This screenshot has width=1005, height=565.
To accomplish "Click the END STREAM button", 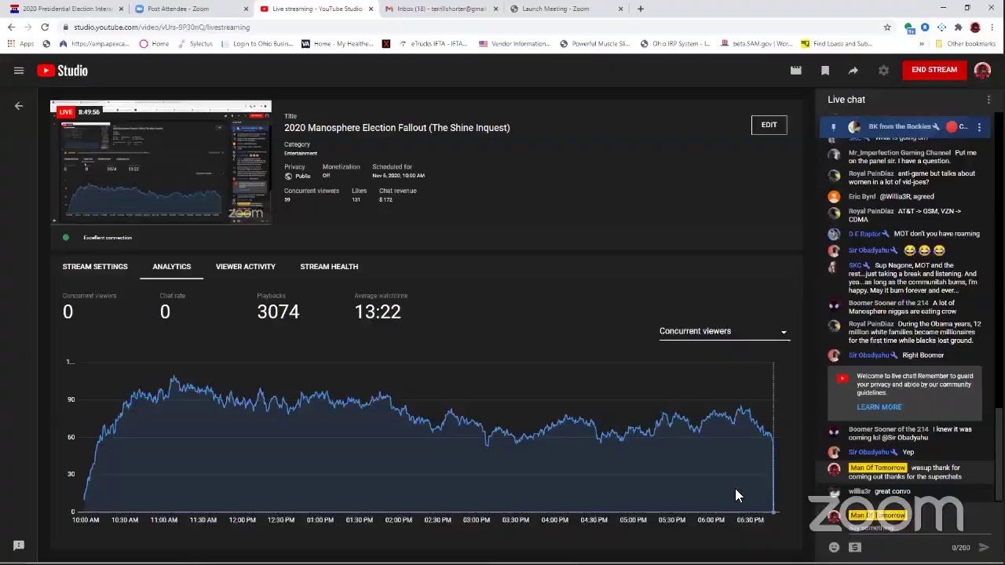I will click(934, 70).
